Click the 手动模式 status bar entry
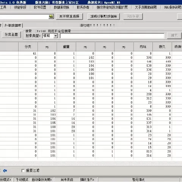Image resolution: width=182 pixels, height=182 pixels. click(x=22, y=180)
